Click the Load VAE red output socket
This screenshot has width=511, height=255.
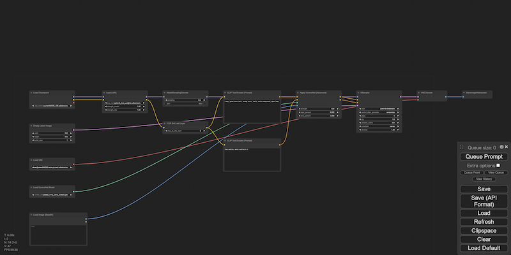73,164
